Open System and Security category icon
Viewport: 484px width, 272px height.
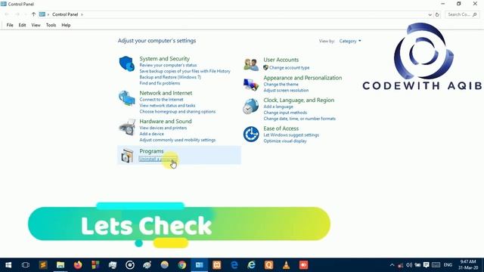click(x=126, y=63)
